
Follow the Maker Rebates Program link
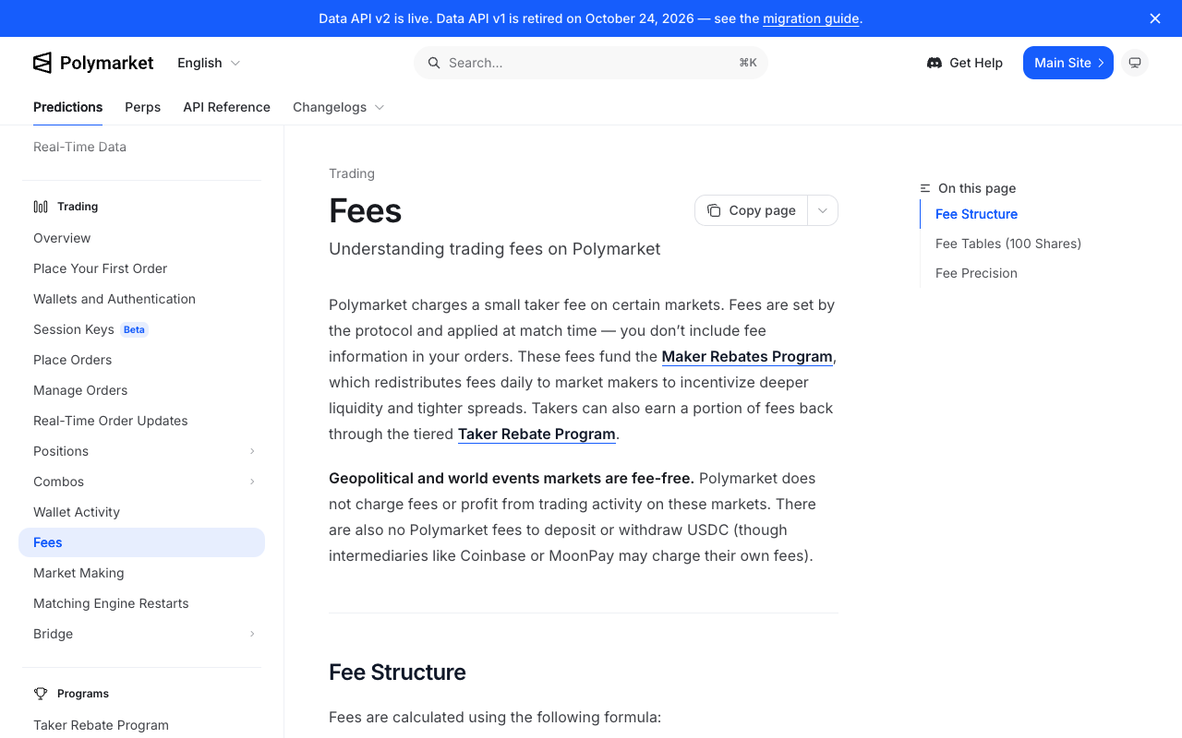(747, 356)
